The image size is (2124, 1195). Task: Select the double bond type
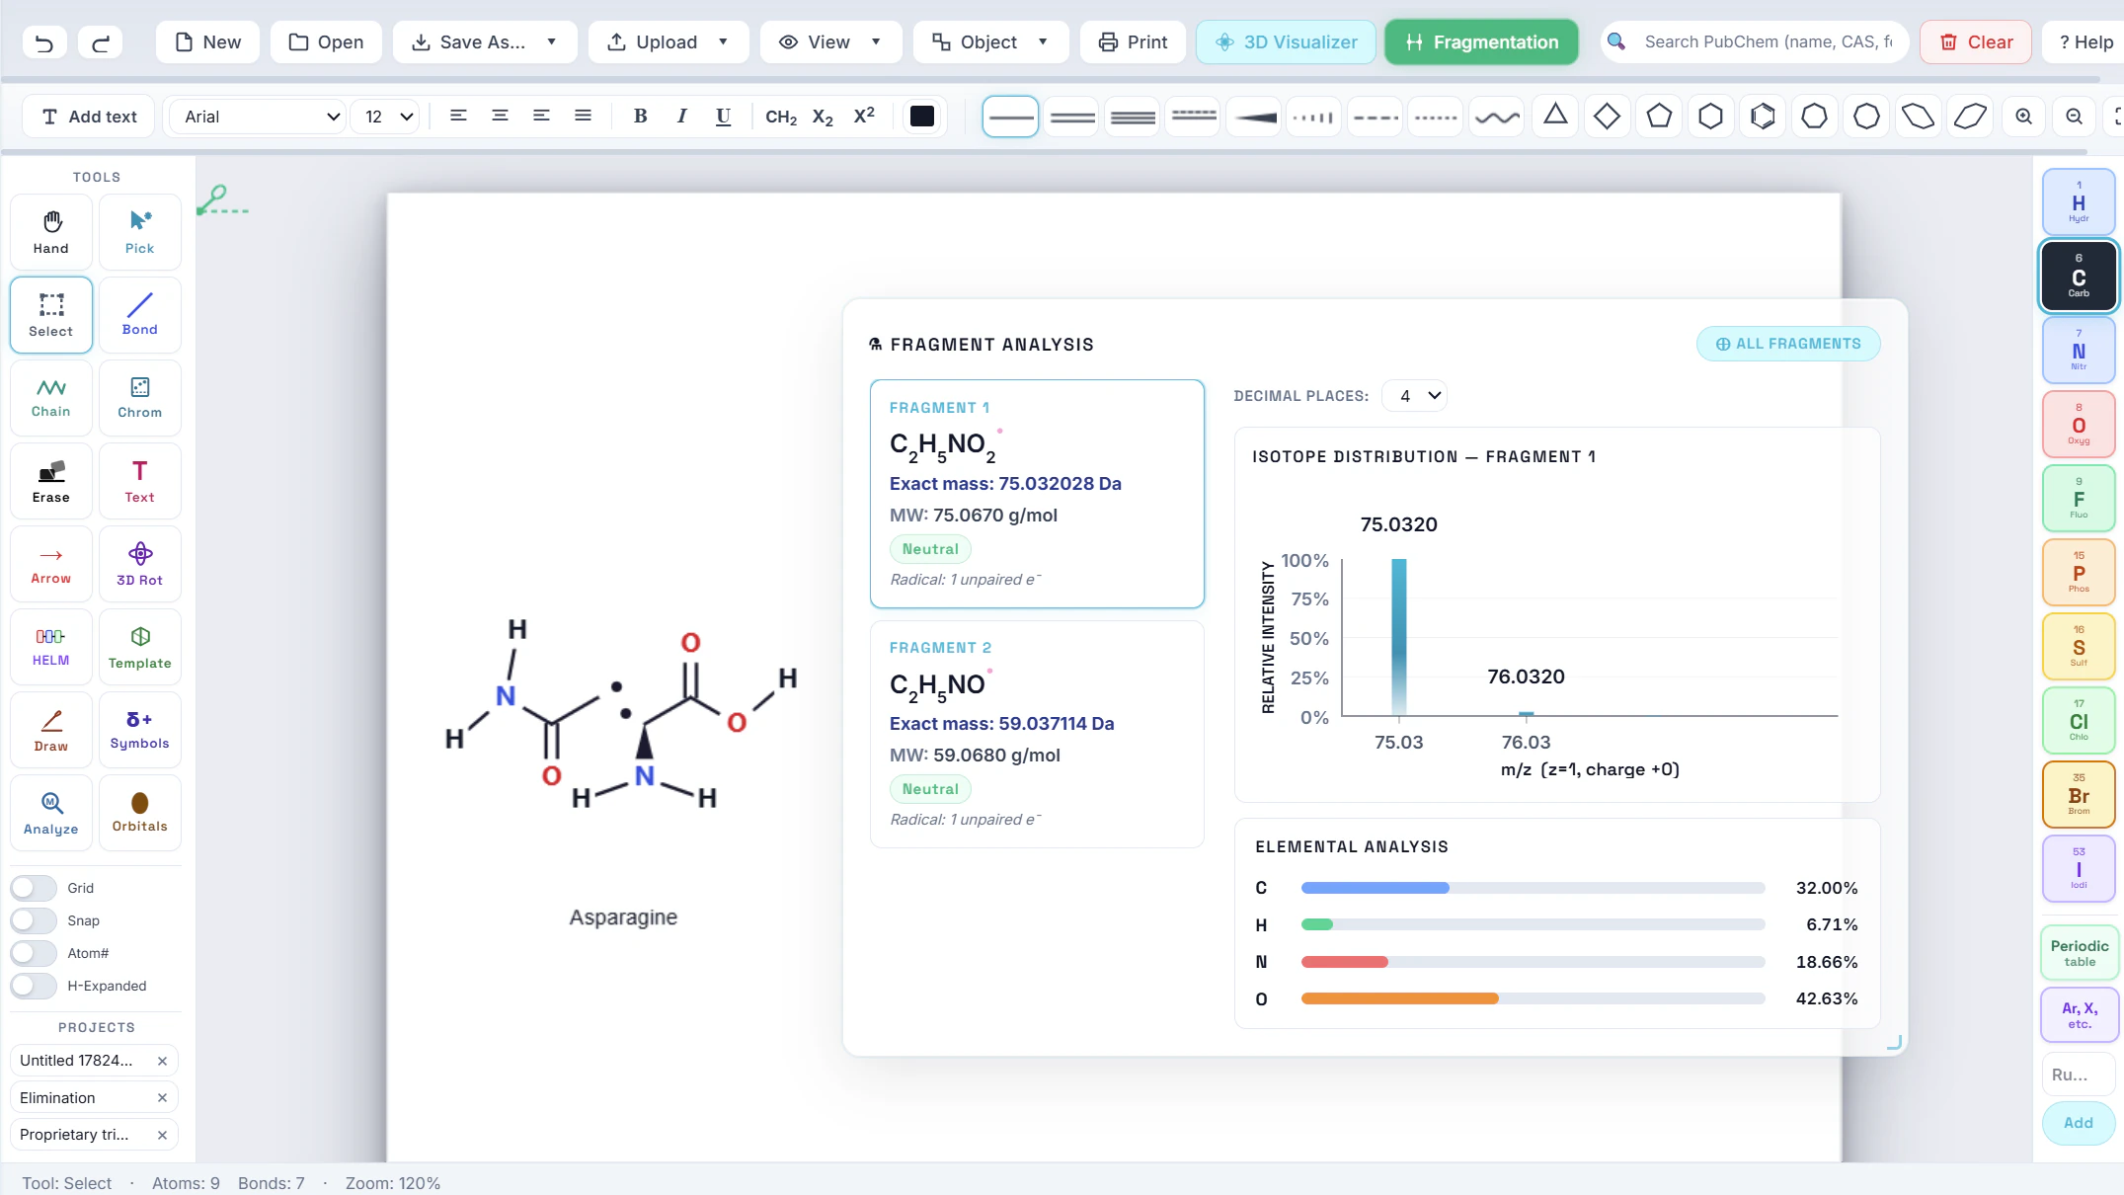point(1072,117)
